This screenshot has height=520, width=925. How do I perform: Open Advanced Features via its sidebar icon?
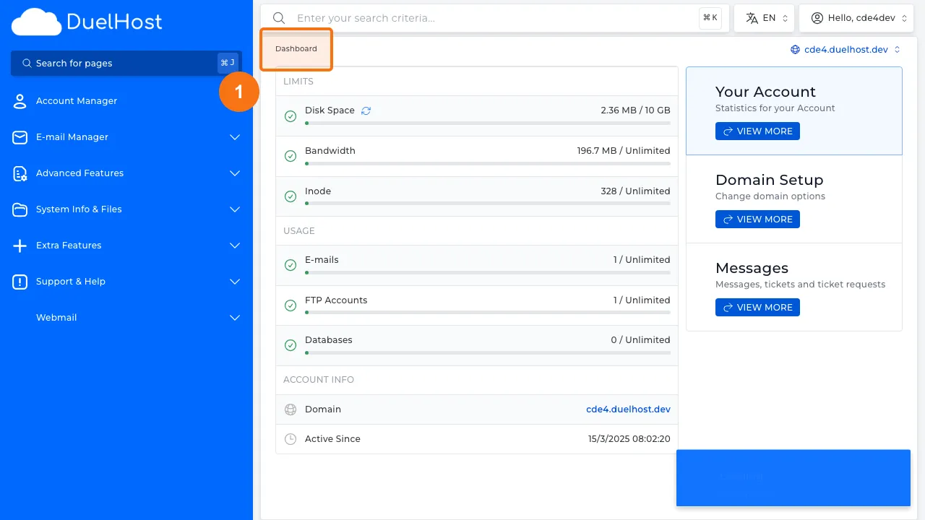tap(20, 173)
